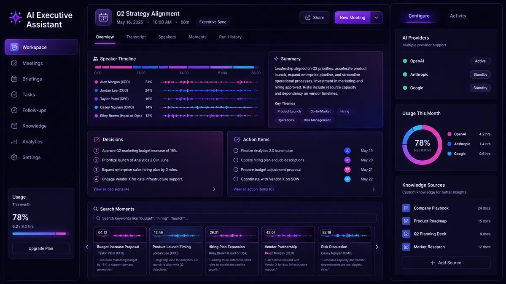
Task: Click the Market Research document icon
Action: [406, 247]
